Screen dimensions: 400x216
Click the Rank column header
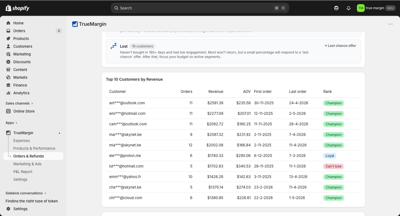327,92
